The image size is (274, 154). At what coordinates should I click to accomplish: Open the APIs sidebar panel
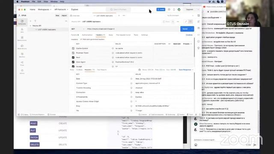tap(22, 30)
